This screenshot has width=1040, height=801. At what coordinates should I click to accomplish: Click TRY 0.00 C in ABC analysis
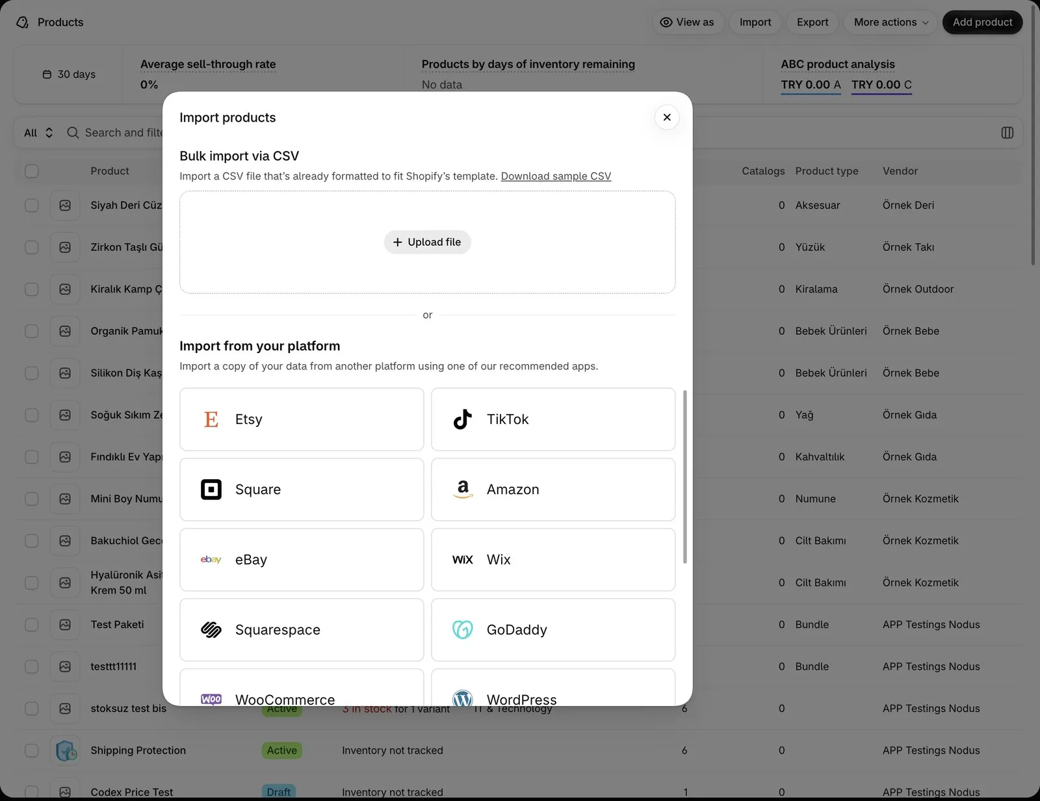(881, 85)
